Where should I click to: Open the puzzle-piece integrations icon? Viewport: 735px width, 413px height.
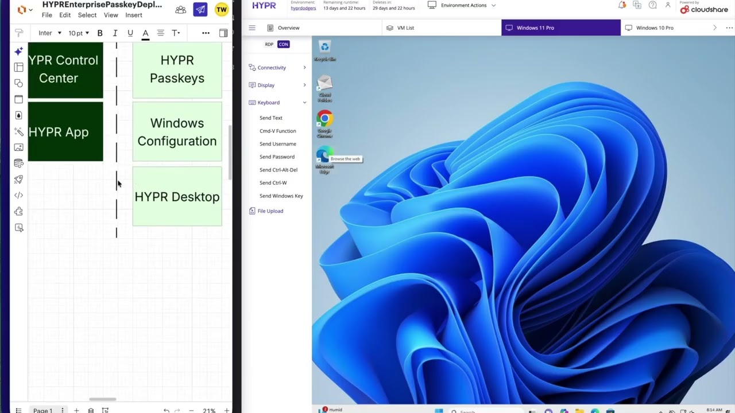click(x=18, y=212)
